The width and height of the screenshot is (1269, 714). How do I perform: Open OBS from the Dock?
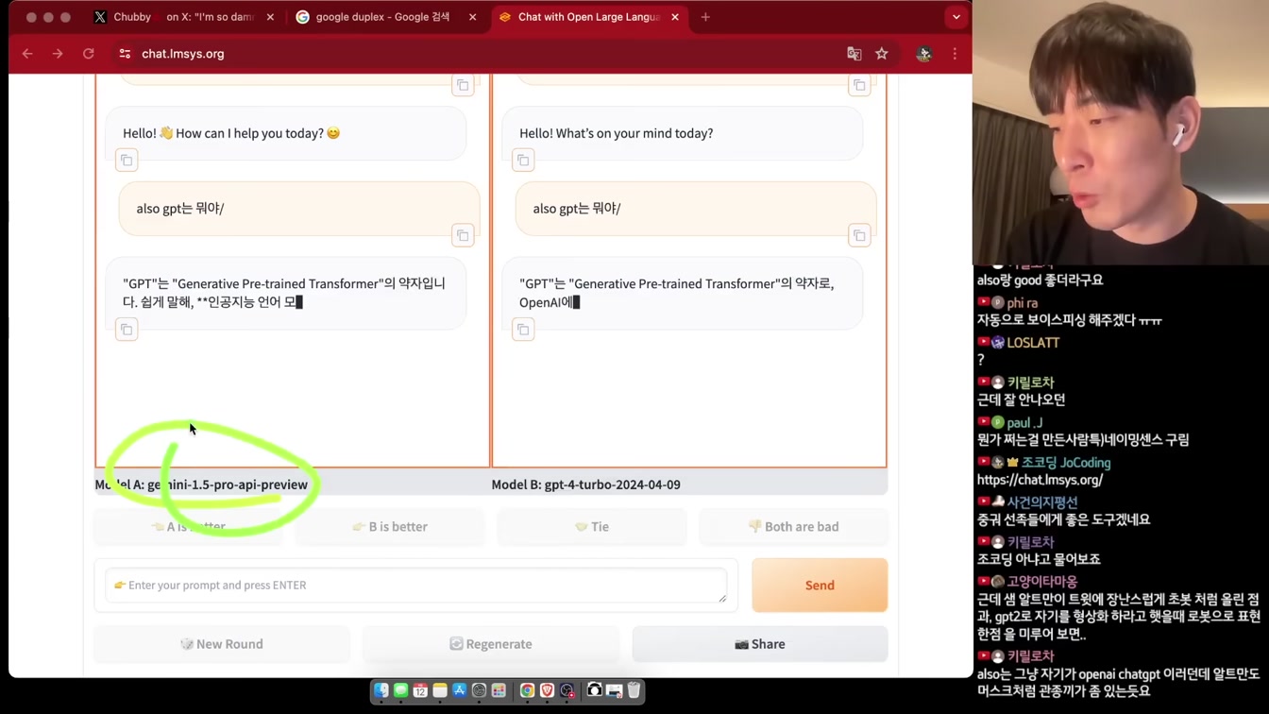click(567, 690)
